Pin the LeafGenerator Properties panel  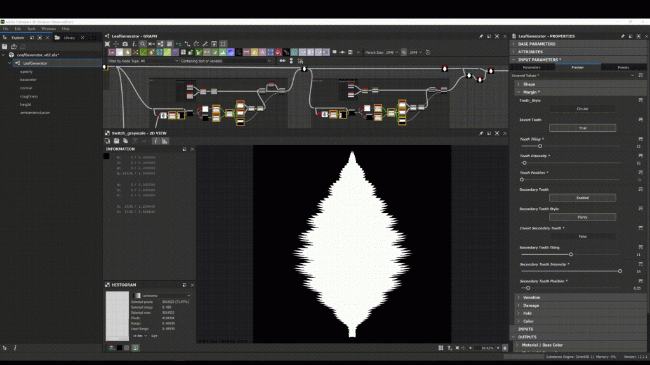623,36
